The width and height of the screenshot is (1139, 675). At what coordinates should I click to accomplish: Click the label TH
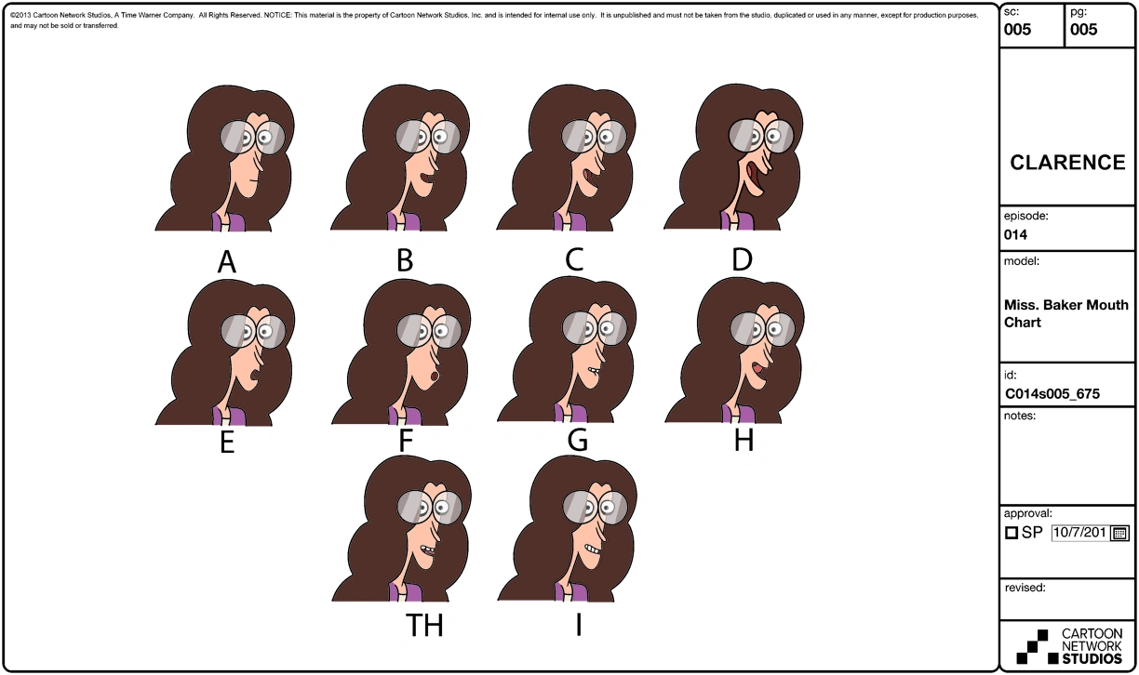point(424,626)
